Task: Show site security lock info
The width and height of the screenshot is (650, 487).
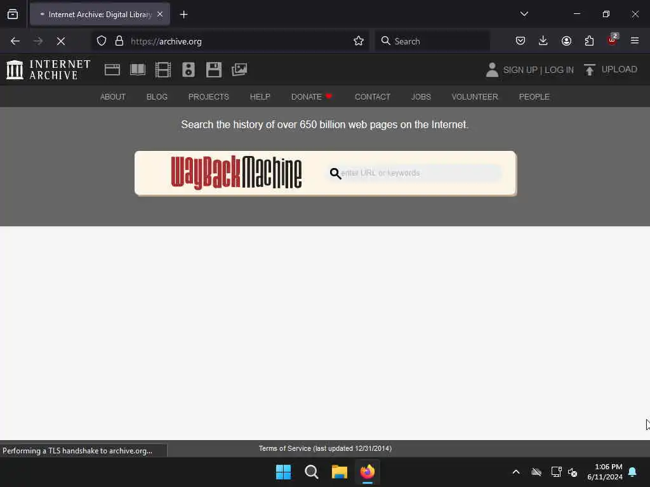Action: tap(119, 41)
